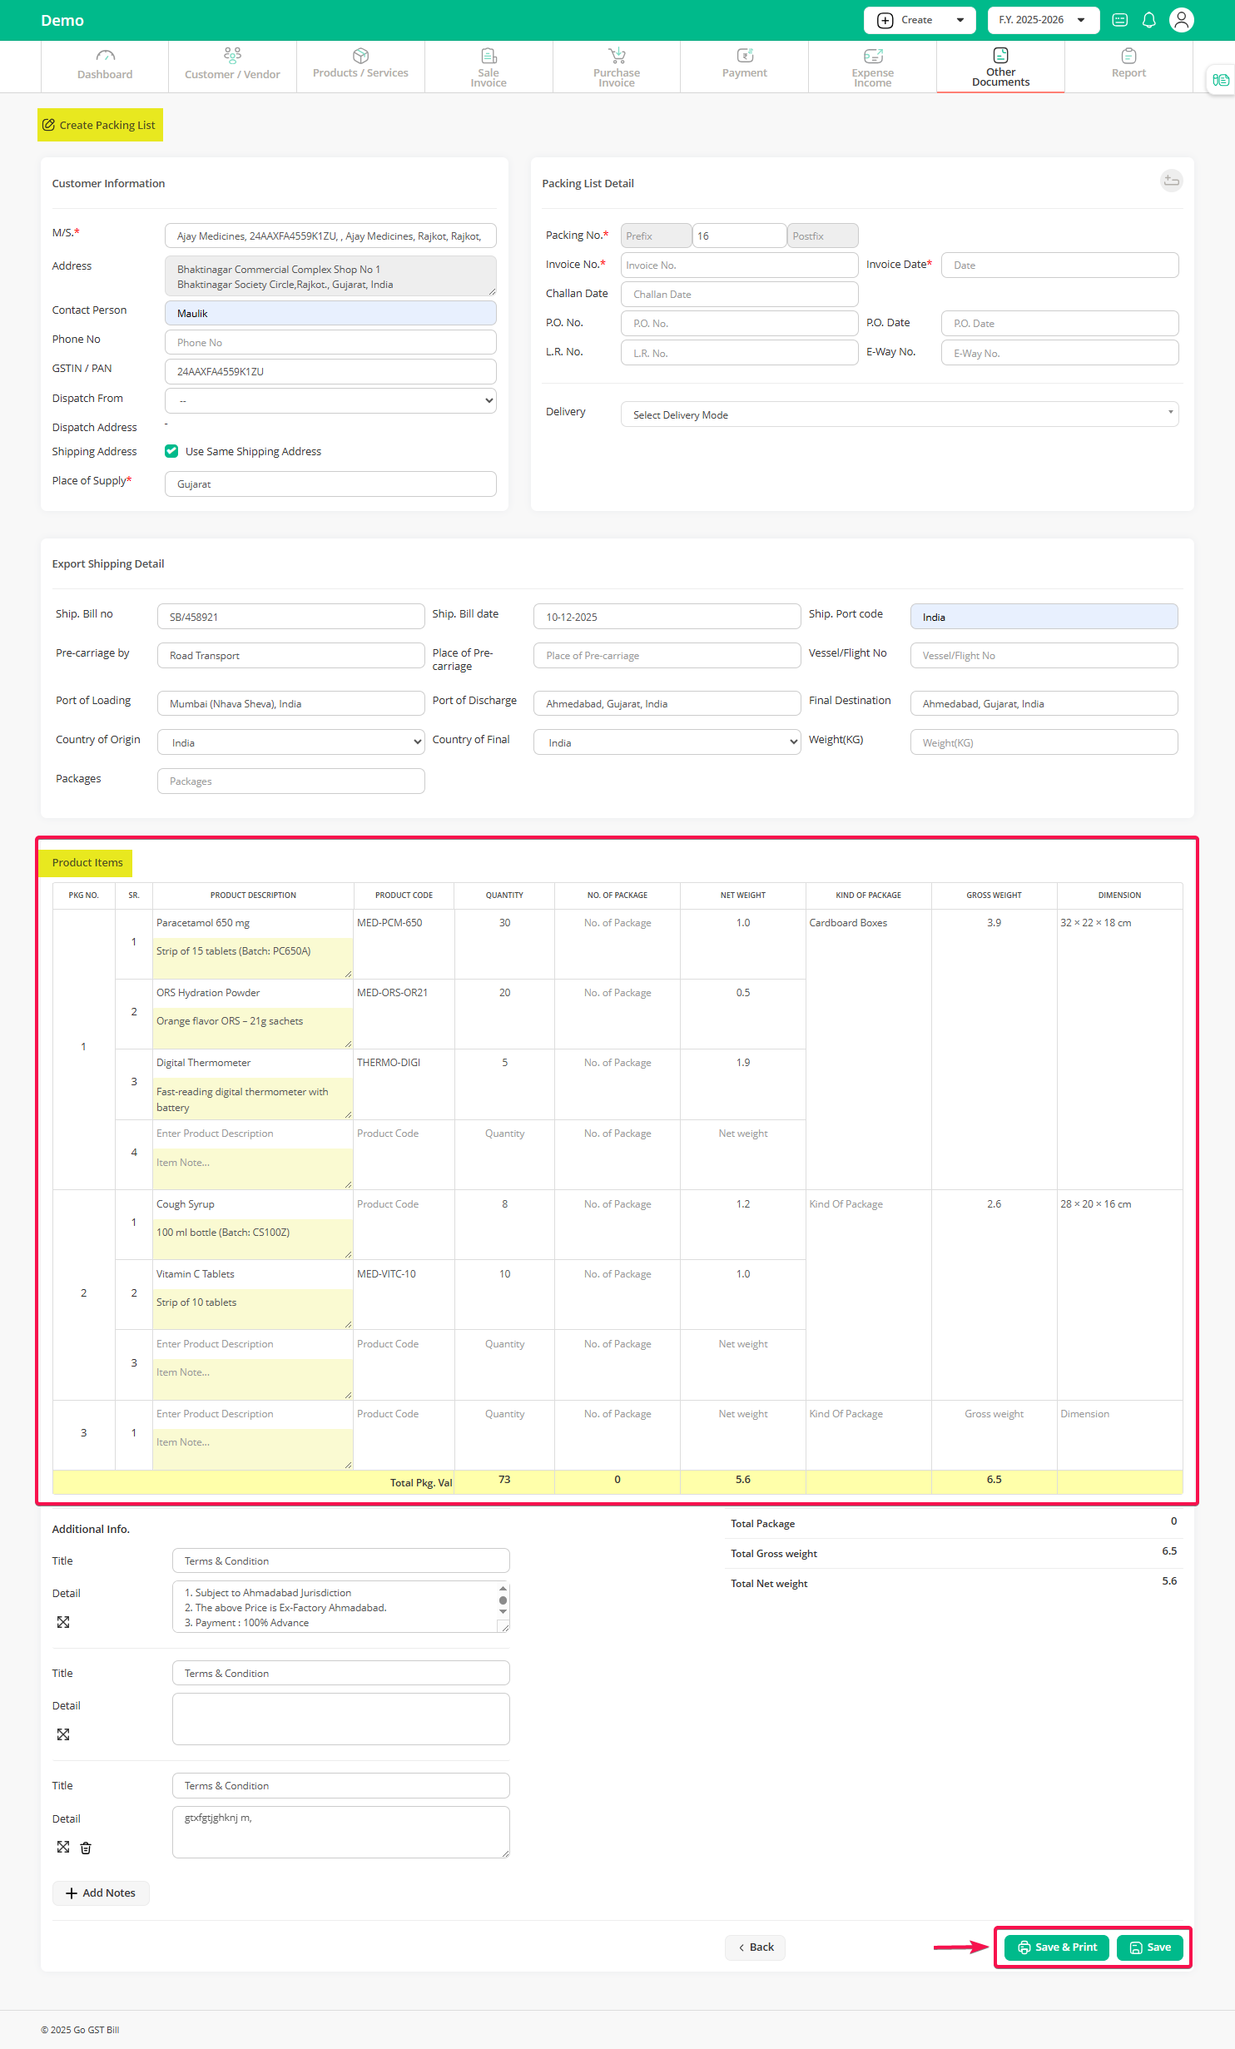The image size is (1235, 2049).
Task: Click the Dashboard gauge icon
Action: pos(105,56)
